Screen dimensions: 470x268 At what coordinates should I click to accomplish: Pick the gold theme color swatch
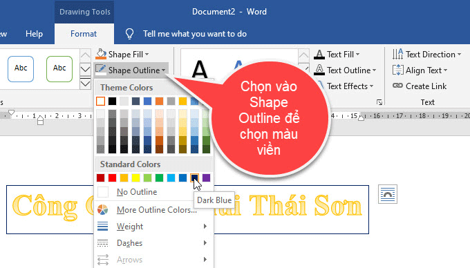pos(183,102)
